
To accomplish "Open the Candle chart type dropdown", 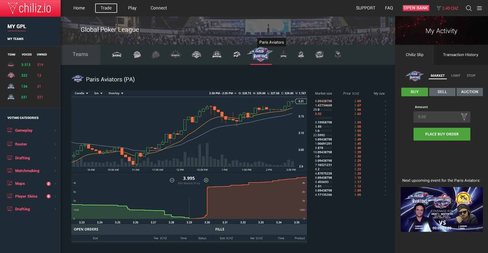I will 81,94.
